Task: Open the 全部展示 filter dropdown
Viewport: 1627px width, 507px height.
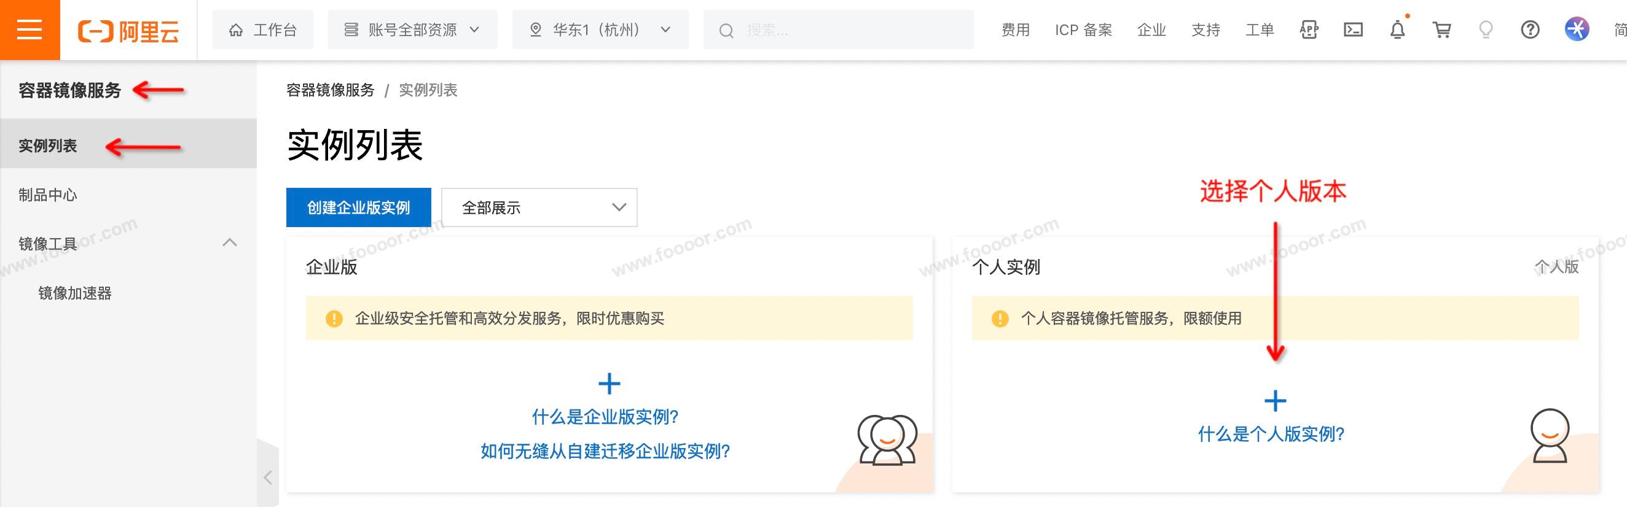Action: coord(539,207)
